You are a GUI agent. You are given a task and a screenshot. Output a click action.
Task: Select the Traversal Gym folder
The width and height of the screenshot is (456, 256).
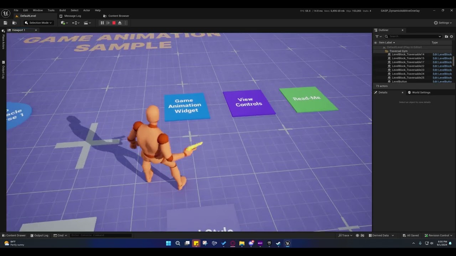pyautogui.click(x=398, y=51)
